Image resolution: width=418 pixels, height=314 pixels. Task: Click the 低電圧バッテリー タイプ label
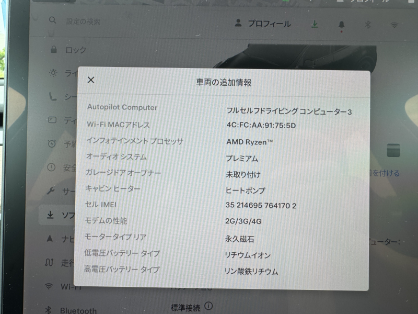(x=122, y=253)
